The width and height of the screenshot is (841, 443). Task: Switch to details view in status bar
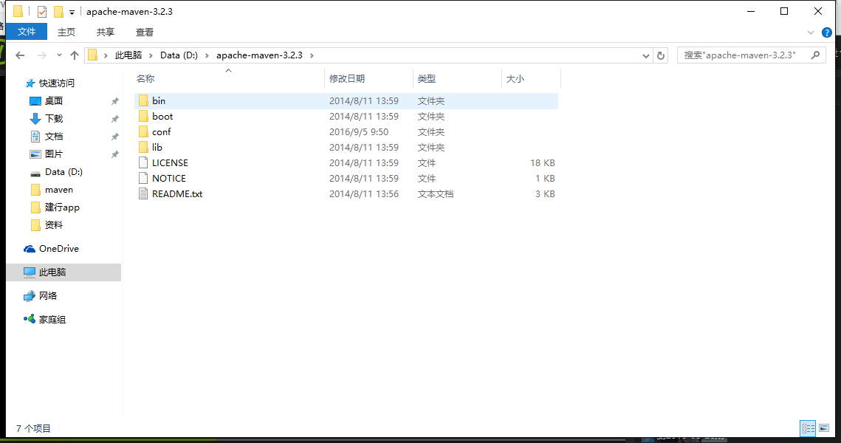(x=808, y=428)
